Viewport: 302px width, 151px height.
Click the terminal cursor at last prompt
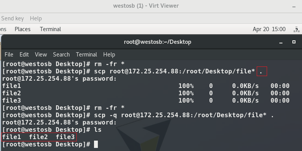click(x=96, y=144)
